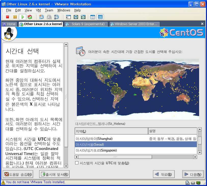Open the Team menu
The image size is (207, 186).
tap(49, 10)
